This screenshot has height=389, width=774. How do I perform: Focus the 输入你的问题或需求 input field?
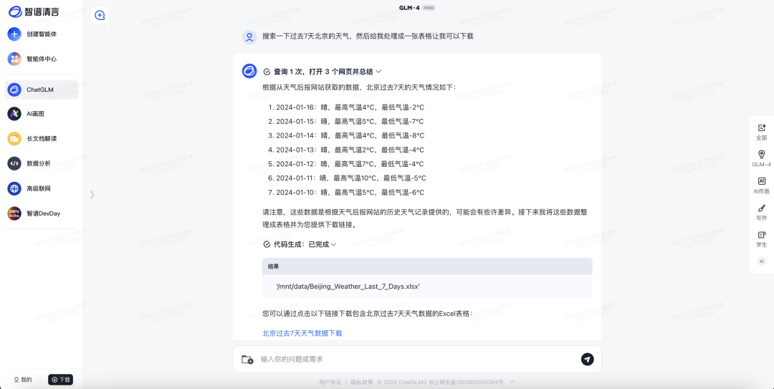417,360
